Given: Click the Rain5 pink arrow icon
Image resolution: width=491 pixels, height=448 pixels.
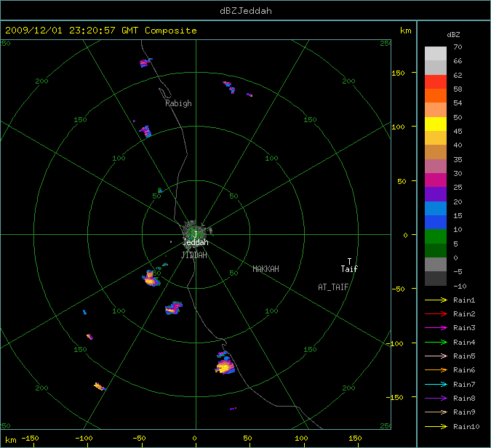Looking at the screenshot, I should 436,356.
